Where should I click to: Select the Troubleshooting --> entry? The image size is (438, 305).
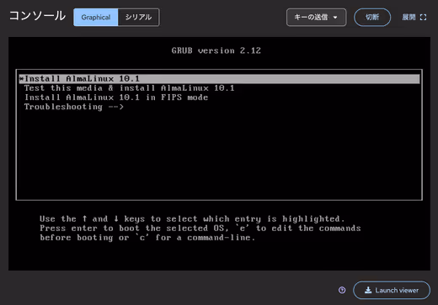pos(74,107)
